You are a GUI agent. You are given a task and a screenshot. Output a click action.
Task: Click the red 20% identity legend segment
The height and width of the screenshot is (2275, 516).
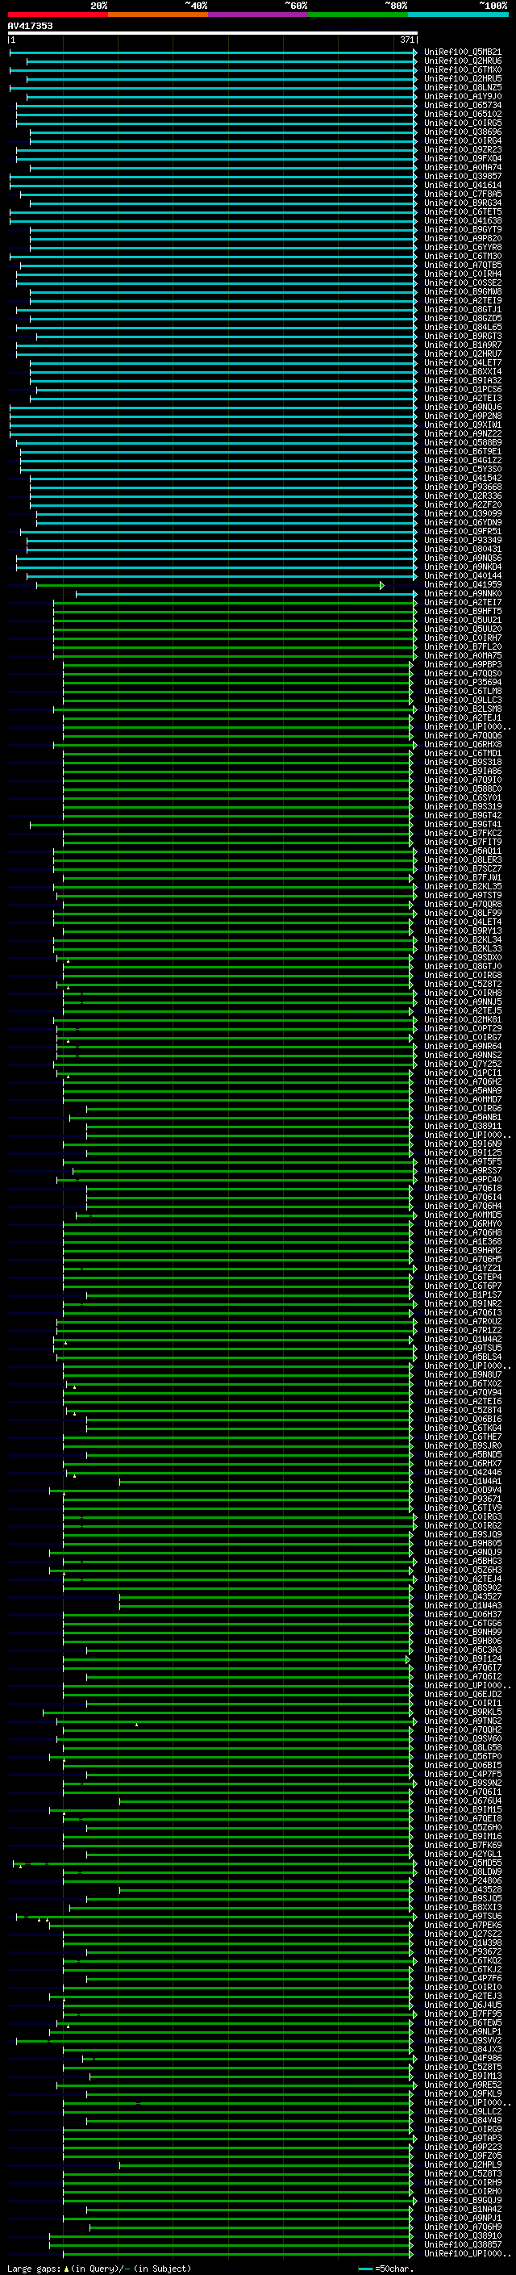pos(57,15)
